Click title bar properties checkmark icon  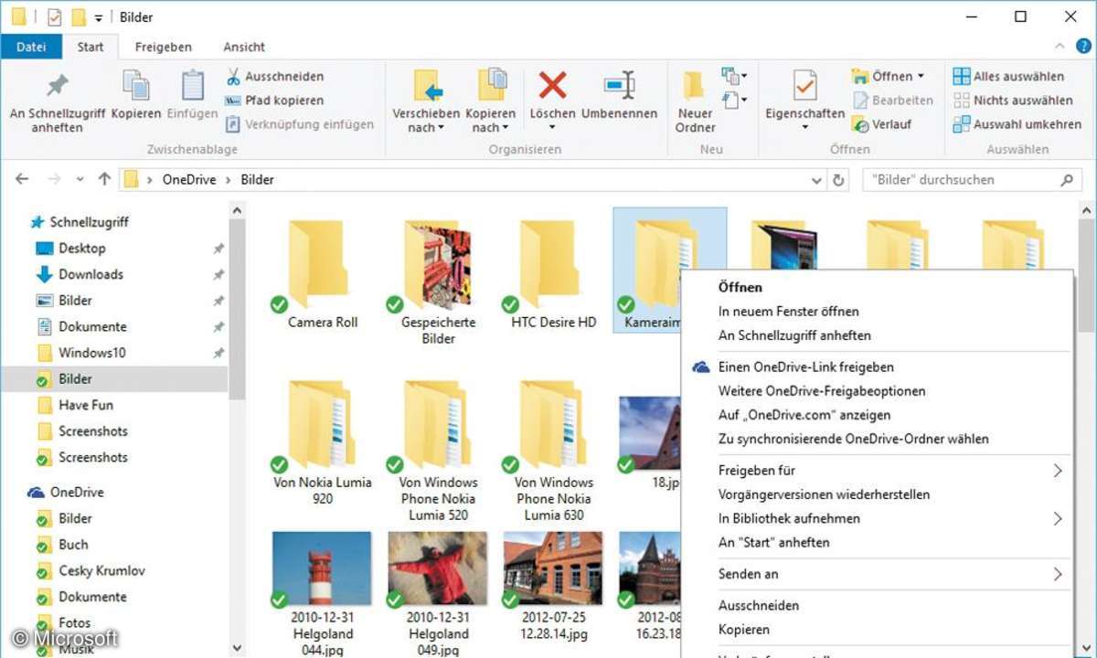coord(54,16)
